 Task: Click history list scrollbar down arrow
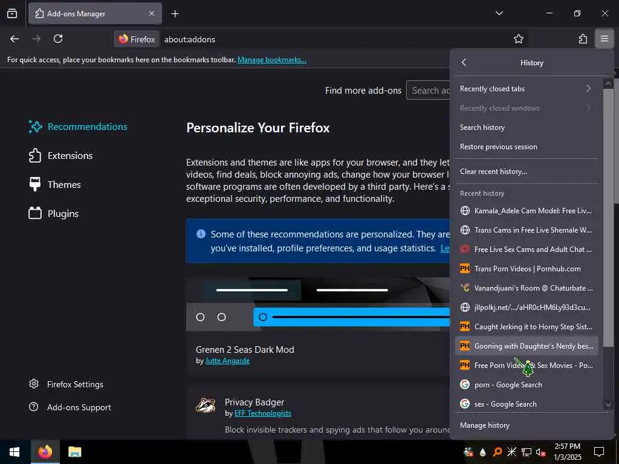(x=608, y=405)
